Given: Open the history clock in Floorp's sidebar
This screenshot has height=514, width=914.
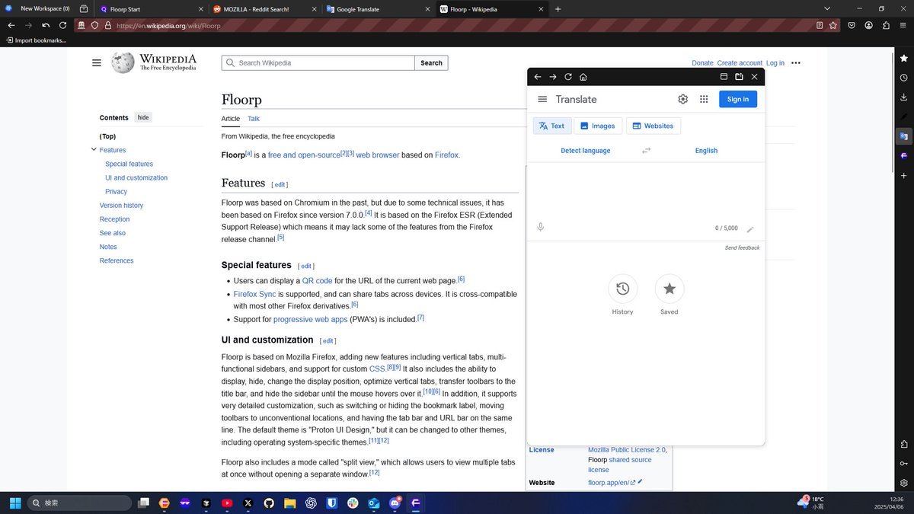Looking at the screenshot, I should [x=903, y=78].
